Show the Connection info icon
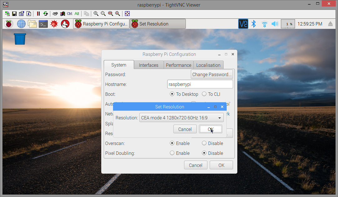The height and width of the screenshot is (197, 338). tap(29, 13)
